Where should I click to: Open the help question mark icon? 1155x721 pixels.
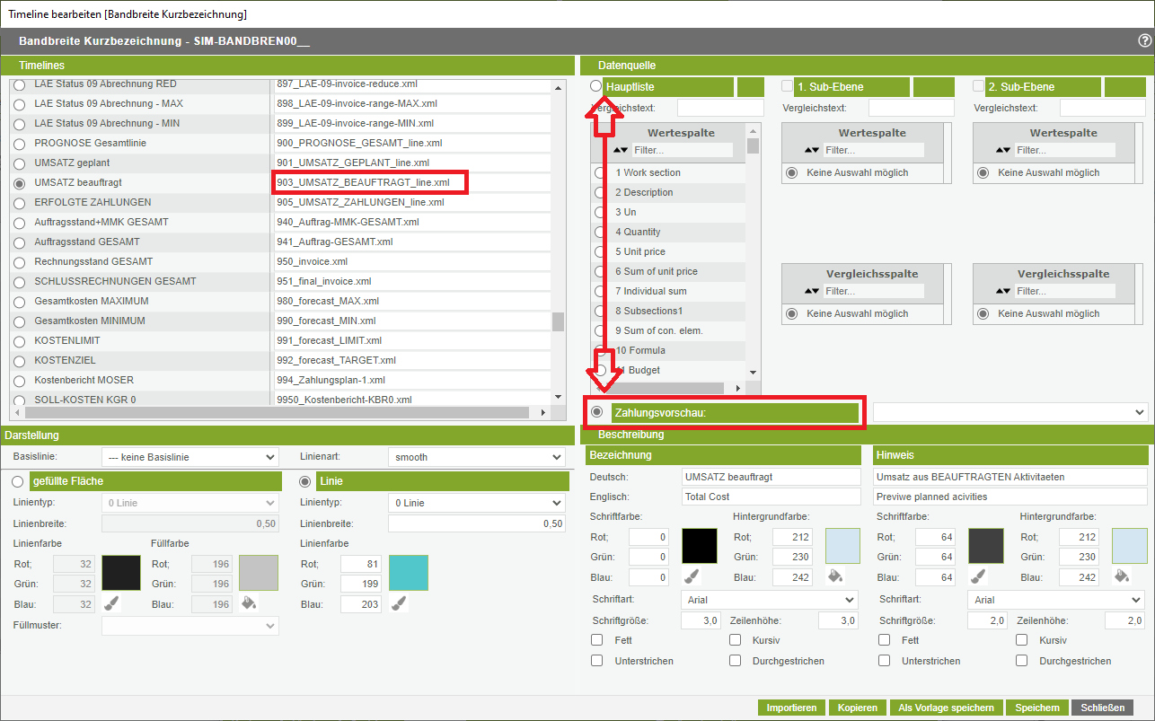[x=1144, y=41]
